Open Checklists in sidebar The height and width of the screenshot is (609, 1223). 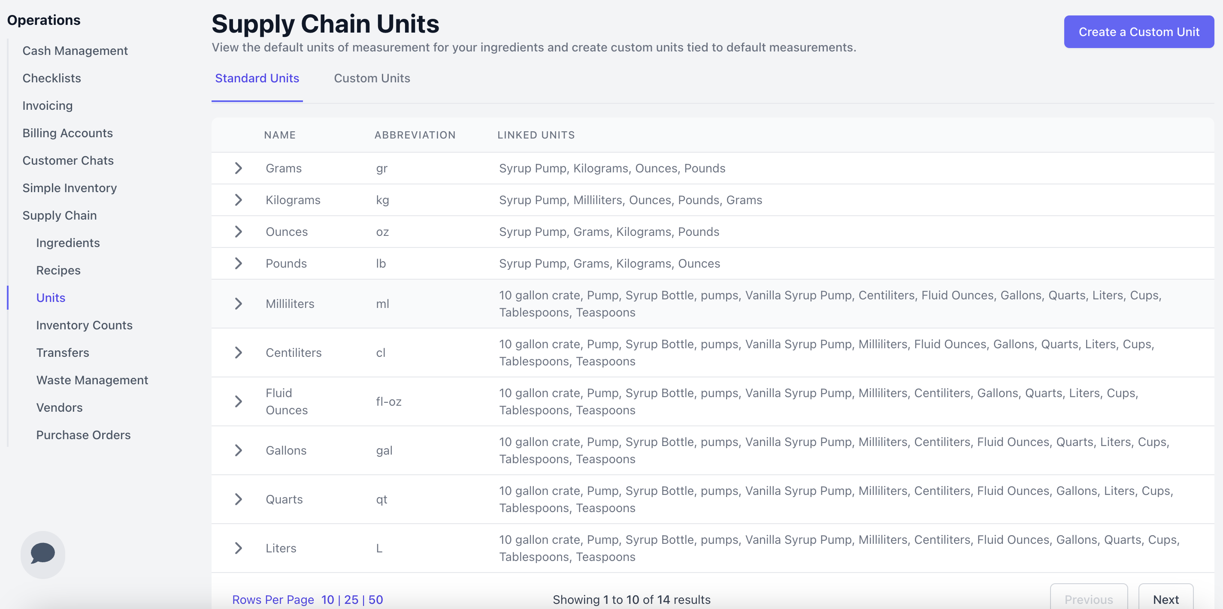click(52, 78)
